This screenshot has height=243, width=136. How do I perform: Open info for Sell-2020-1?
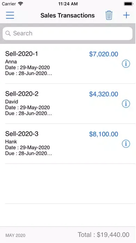[x=126, y=64]
